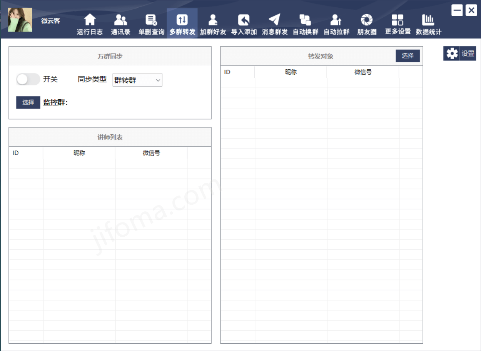Screen dimensions: 481x351
Task: Close the window with the X button
Action: click(x=471, y=10)
